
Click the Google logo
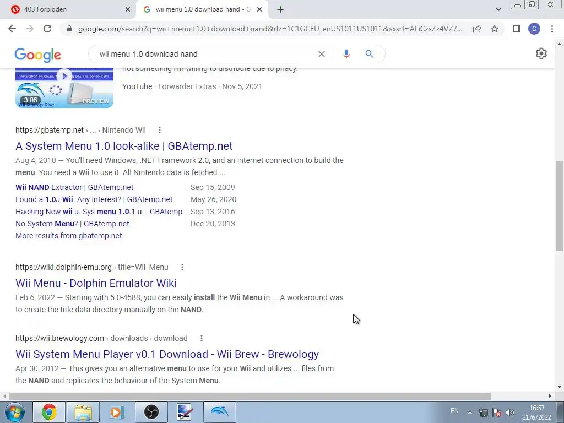38,55
